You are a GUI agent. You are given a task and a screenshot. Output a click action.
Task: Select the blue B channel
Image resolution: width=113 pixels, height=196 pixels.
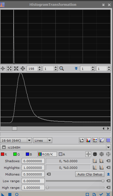(29, 154)
